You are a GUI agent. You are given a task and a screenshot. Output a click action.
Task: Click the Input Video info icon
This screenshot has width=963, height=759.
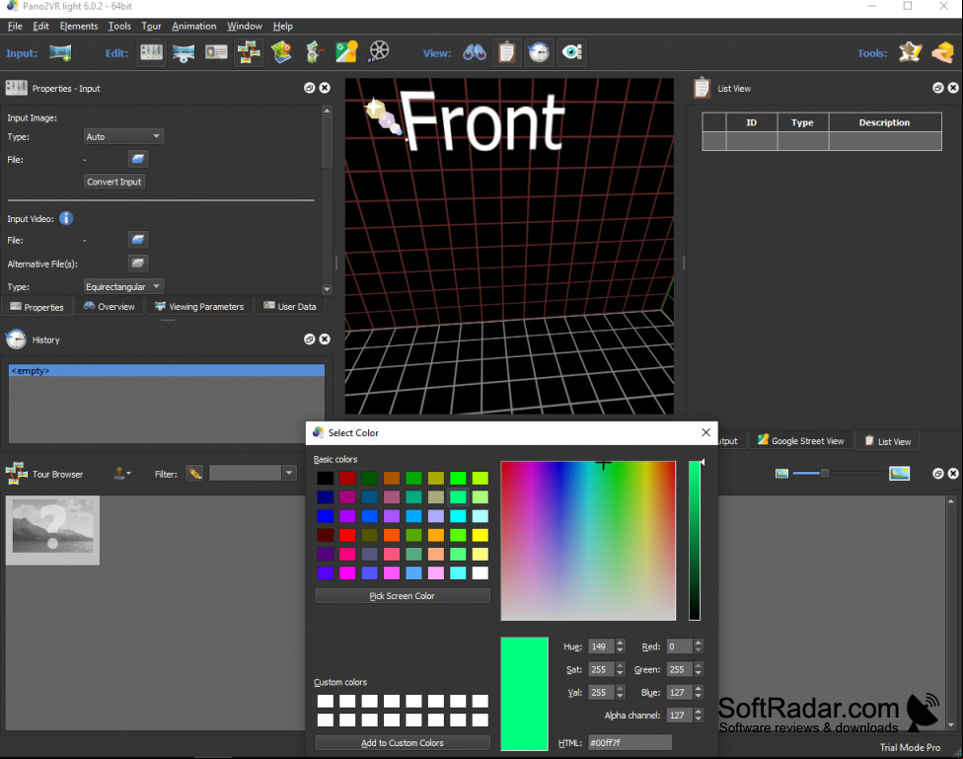click(66, 218)
